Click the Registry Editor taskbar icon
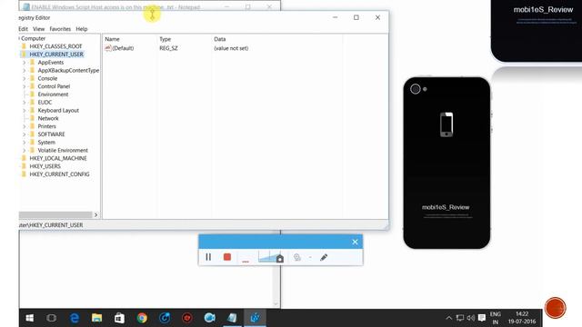Viewport: 582px width, 327px height. tap(255, 318)
